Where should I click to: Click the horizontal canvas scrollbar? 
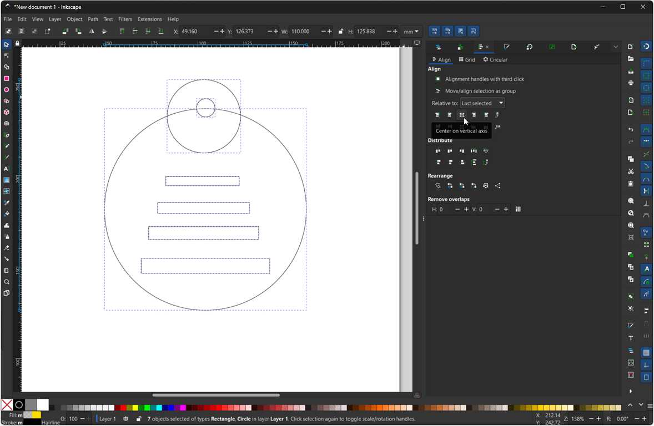coord(216,395)
